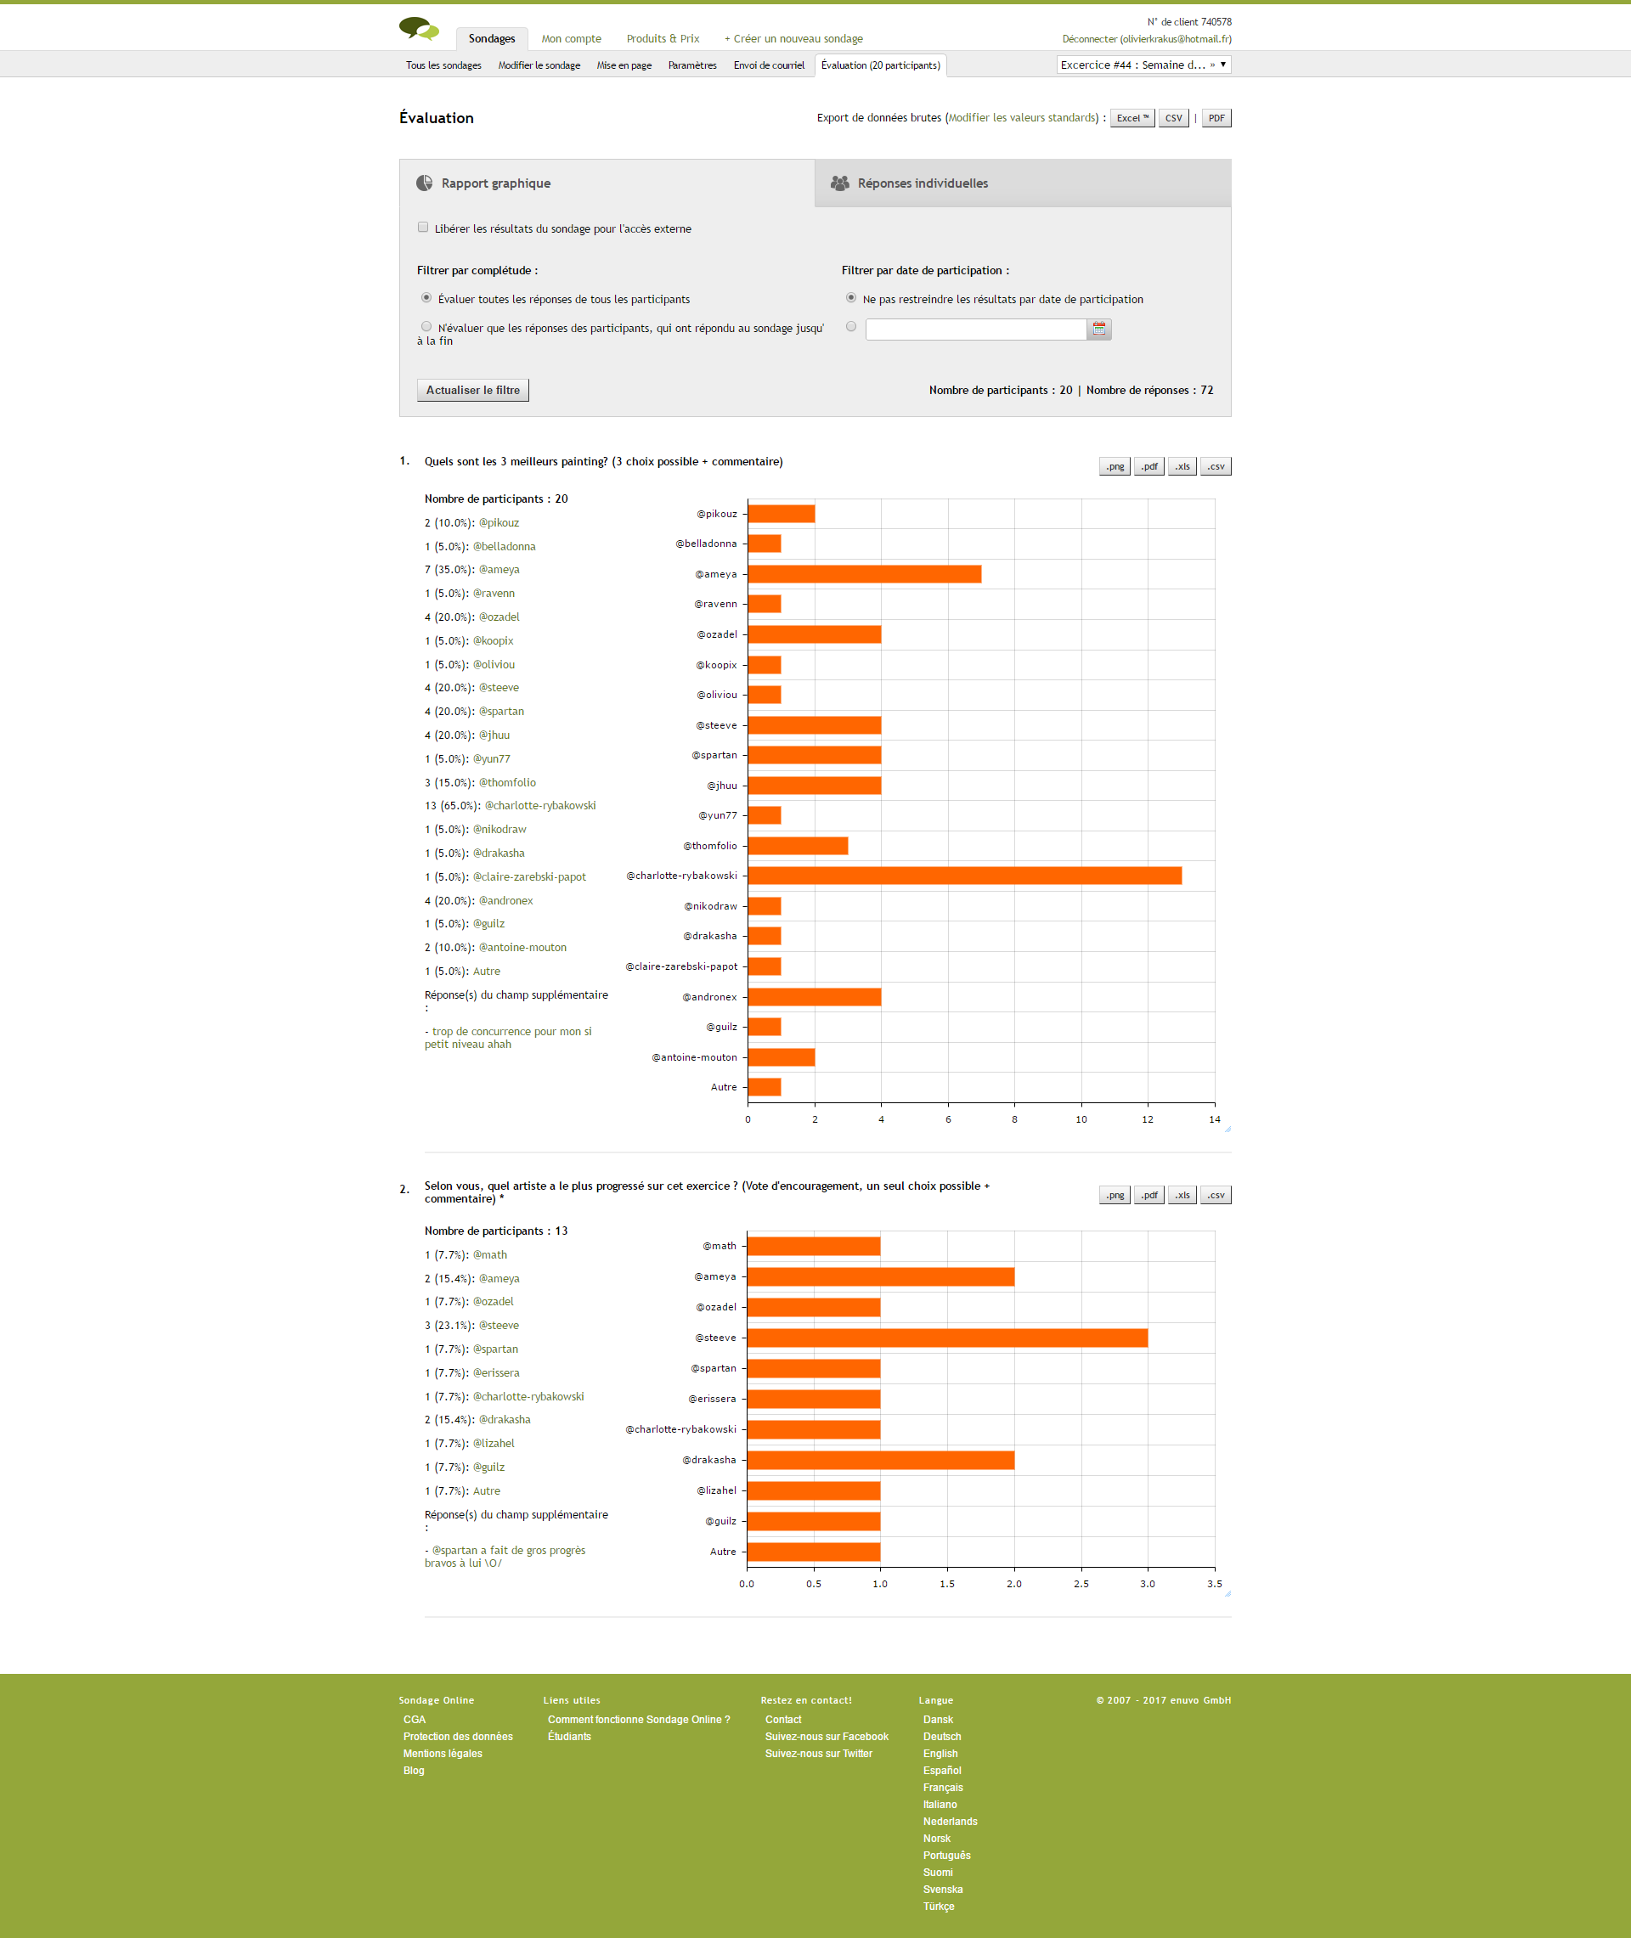Export question 1 chart as .png
Viewport: 1631px width, 1938px height.
pos(1115,467)
